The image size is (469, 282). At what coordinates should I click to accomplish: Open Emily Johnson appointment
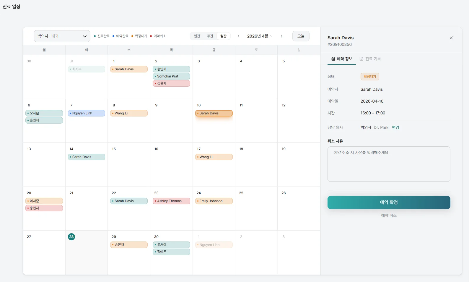[x=214, y=201]
